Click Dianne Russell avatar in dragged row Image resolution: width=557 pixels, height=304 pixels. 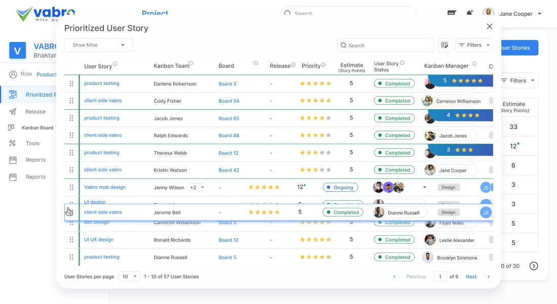coord(379,212)
